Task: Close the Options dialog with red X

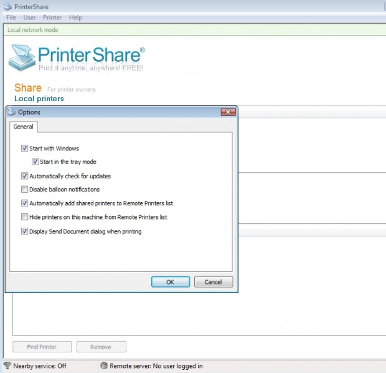Action: 228,112
